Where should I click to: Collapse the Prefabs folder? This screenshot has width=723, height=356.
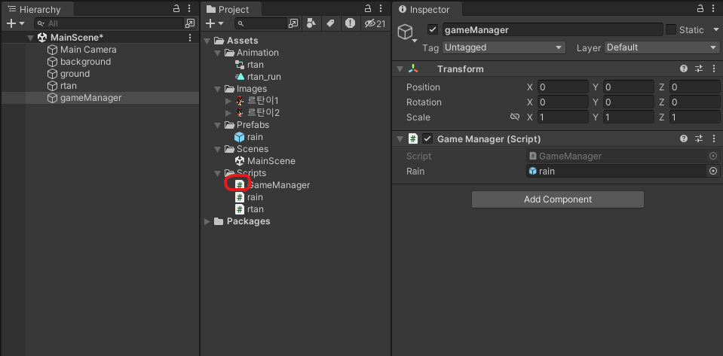point(218,125)
